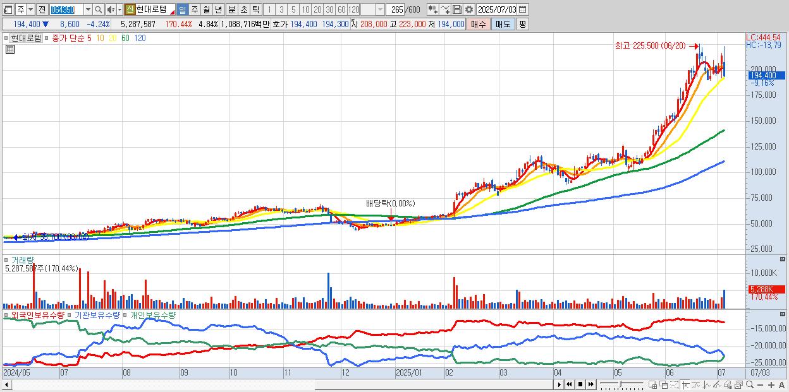The image size is (789, 392).
Task: Click the top-left window layout icon
Action: pos(8,9)
